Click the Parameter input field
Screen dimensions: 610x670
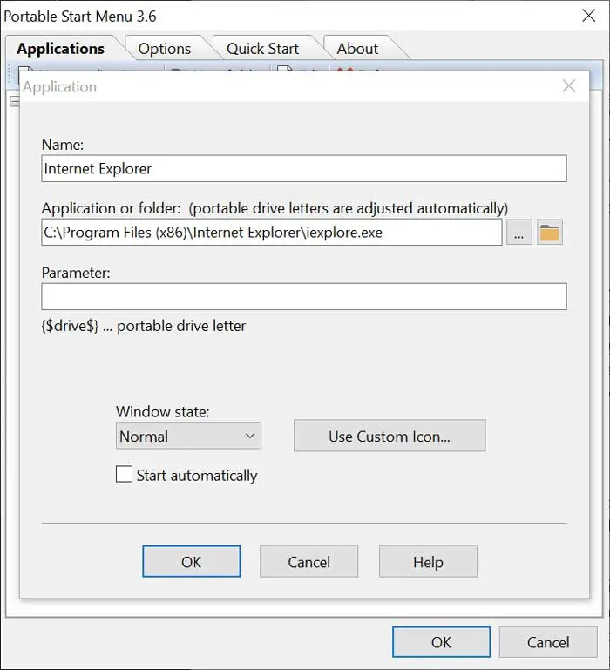304,296
